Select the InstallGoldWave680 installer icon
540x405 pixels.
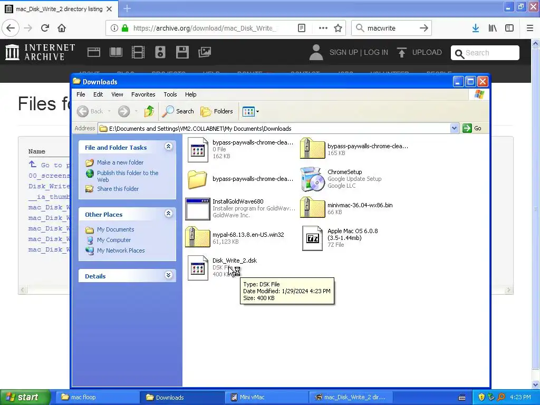[197, 209]
